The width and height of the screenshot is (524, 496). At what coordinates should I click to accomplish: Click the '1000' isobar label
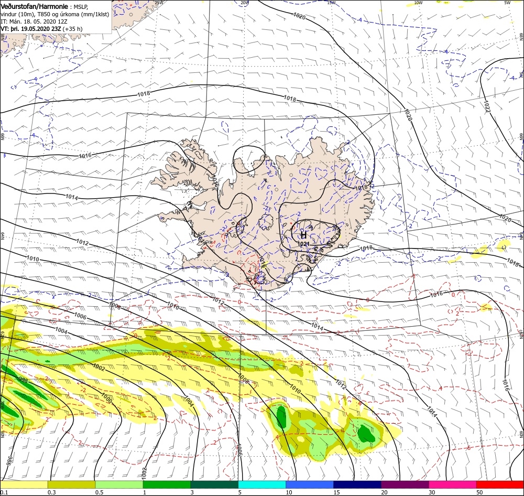[x=106, y=398]
